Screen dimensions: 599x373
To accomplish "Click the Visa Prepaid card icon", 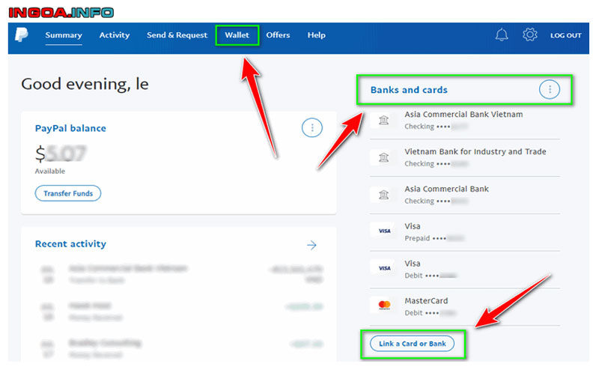I will pyautogui.click(x=384, y=231).
